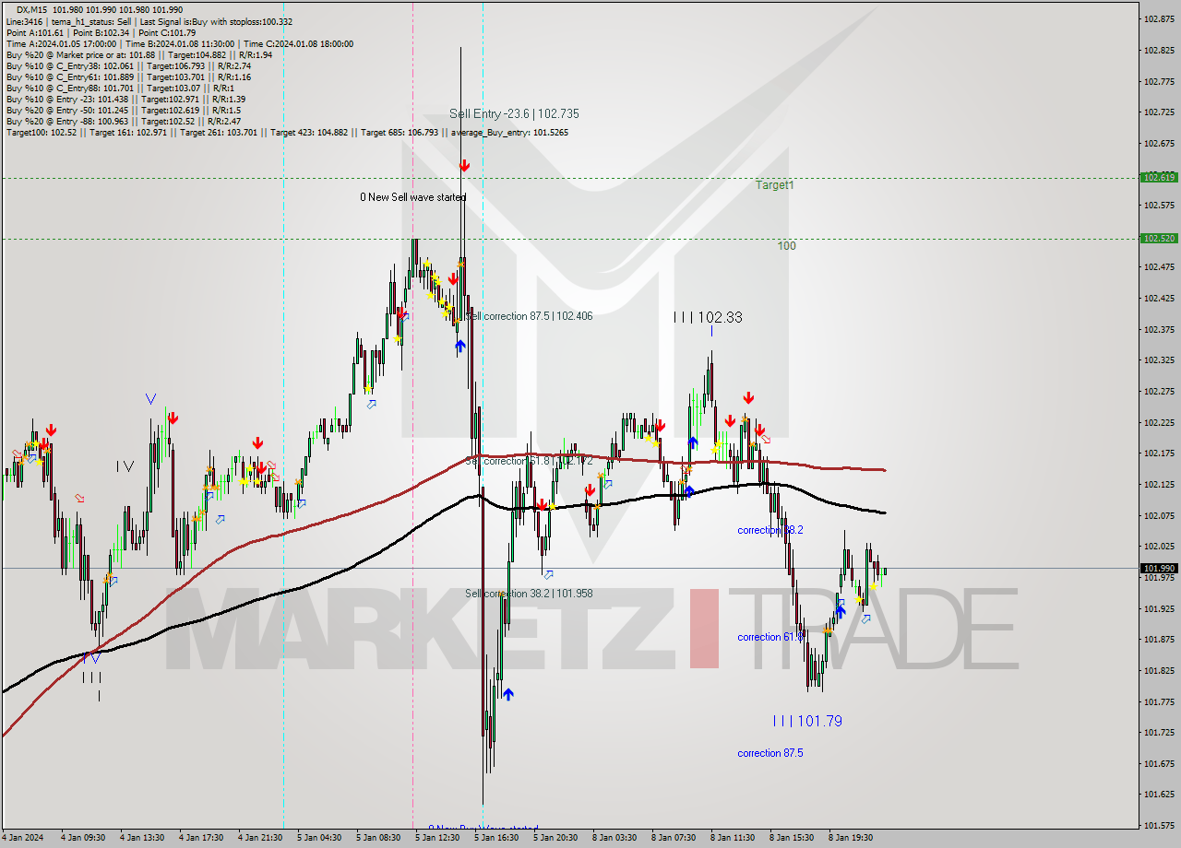Click the current price 101.990 tag
The width and height of the screenshot is (1181, 848).
[1159, 568]
